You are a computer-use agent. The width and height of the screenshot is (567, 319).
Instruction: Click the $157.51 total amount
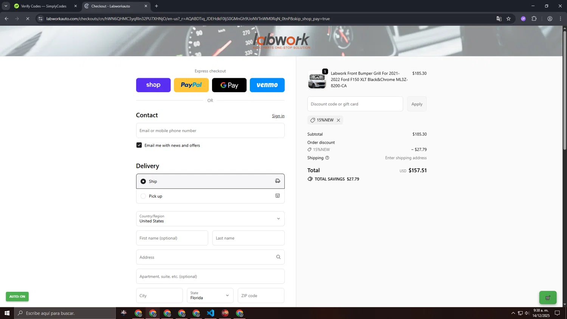417,170
